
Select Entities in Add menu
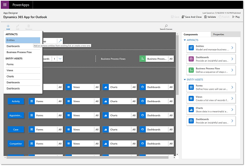(23, 40)
